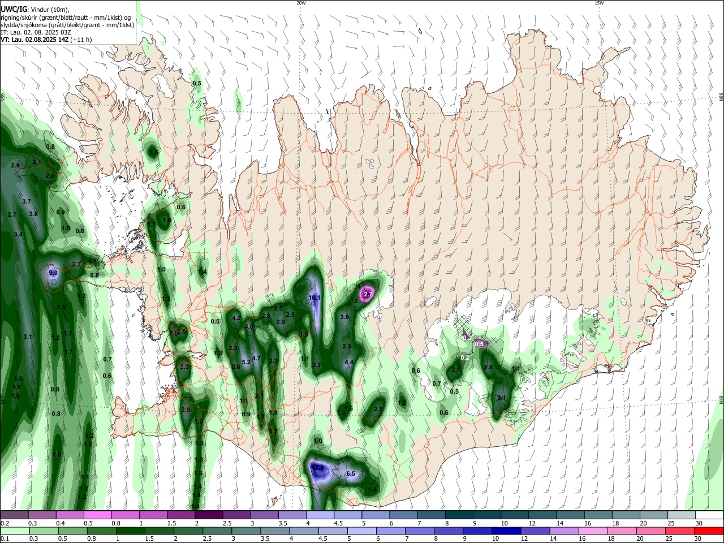The height and width of the screenshot is (543, 724).
Task: Pick the palest green 0.1–0.3 swatch in bottom legend
Action: [x=15, y=531]
